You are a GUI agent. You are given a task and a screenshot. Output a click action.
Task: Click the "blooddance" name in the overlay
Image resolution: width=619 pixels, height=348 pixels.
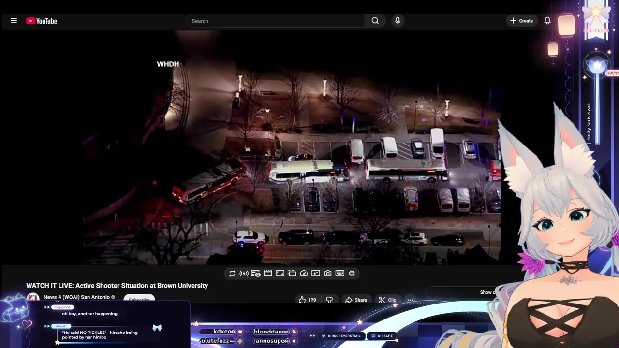point(271,332)
